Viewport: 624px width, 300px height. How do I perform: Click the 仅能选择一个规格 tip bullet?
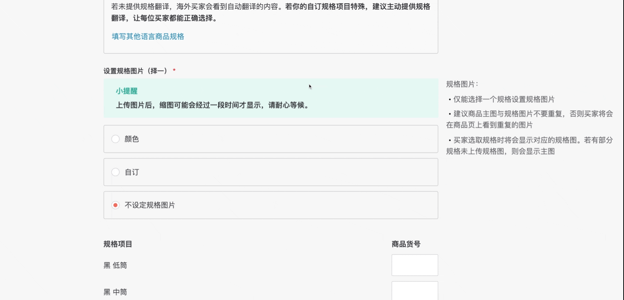[504, 99]
